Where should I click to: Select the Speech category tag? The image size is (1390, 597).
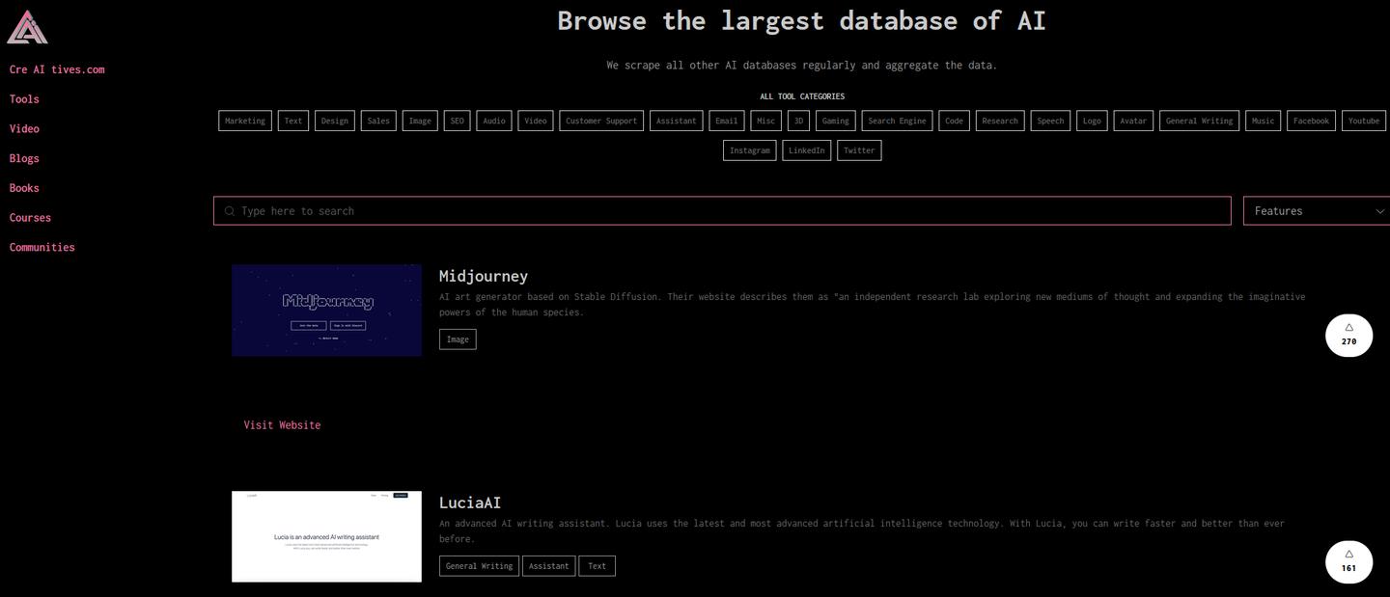click(1050, 121)
